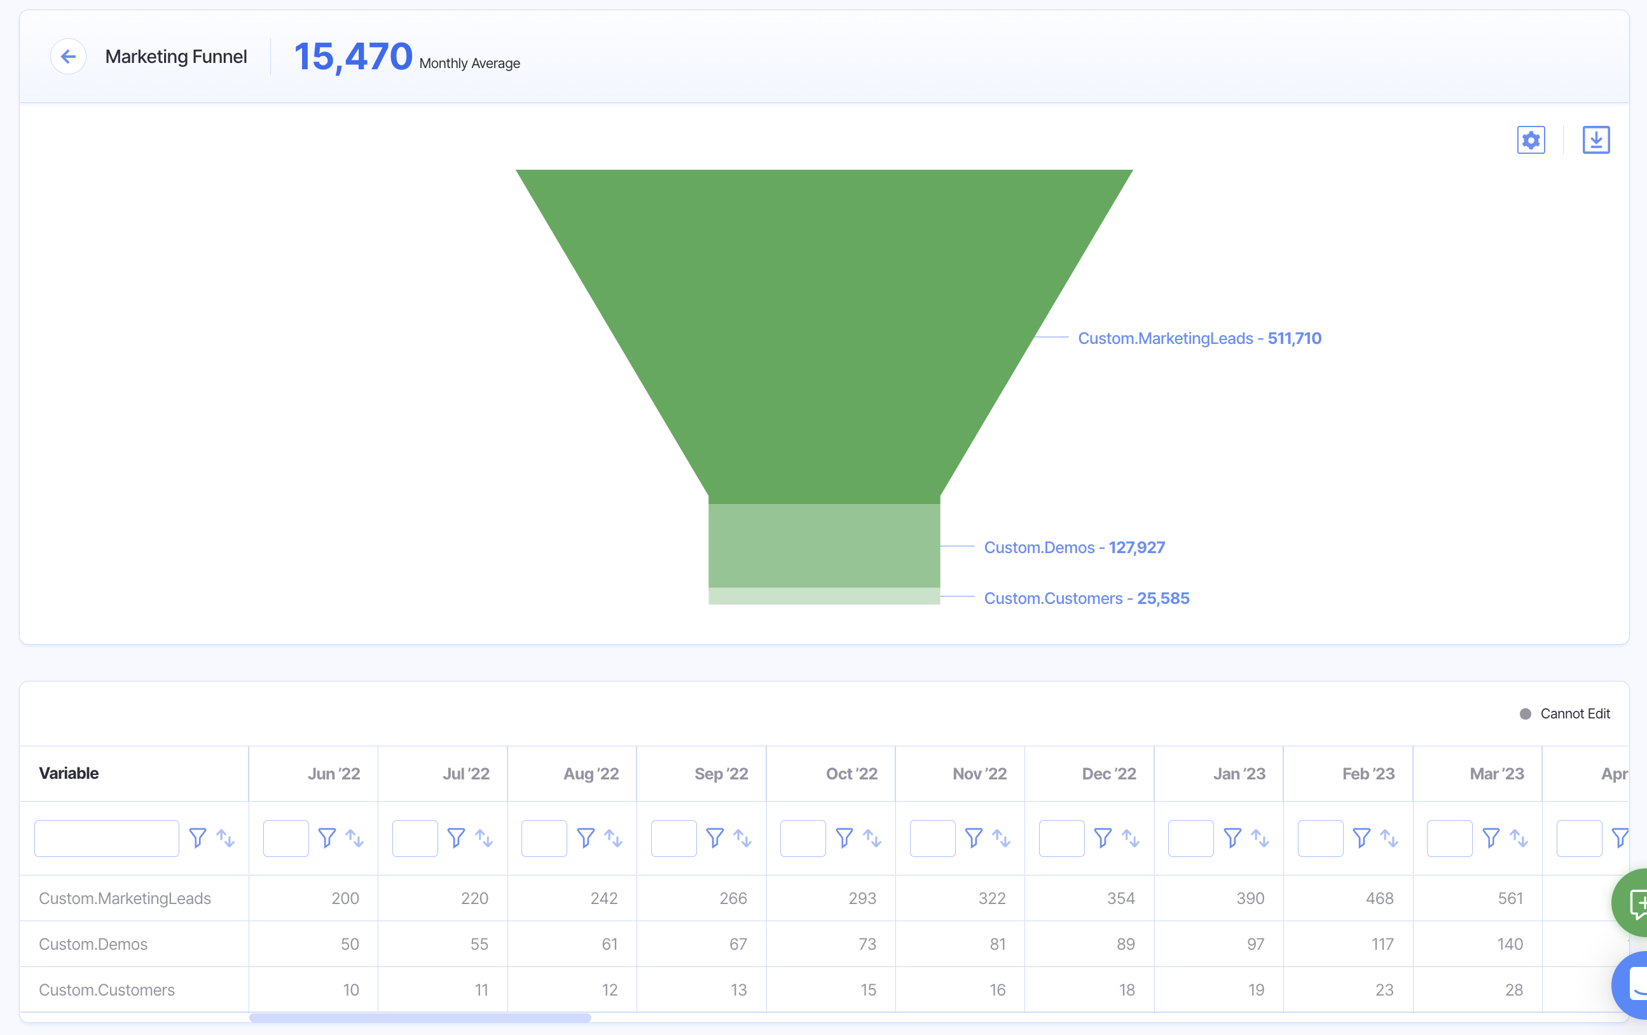Click the sort arrows in Variable column
This screenshot has height=1035, width=1647.
(225, 837)
